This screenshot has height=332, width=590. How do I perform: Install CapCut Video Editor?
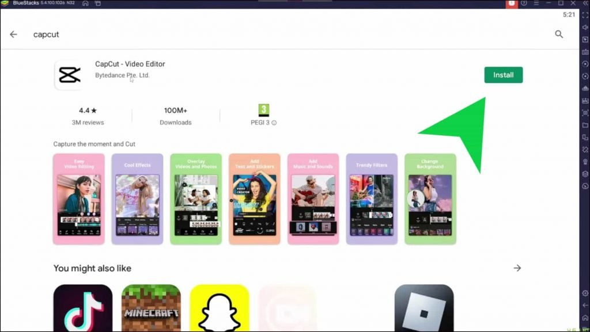click(x=503, y=75)
